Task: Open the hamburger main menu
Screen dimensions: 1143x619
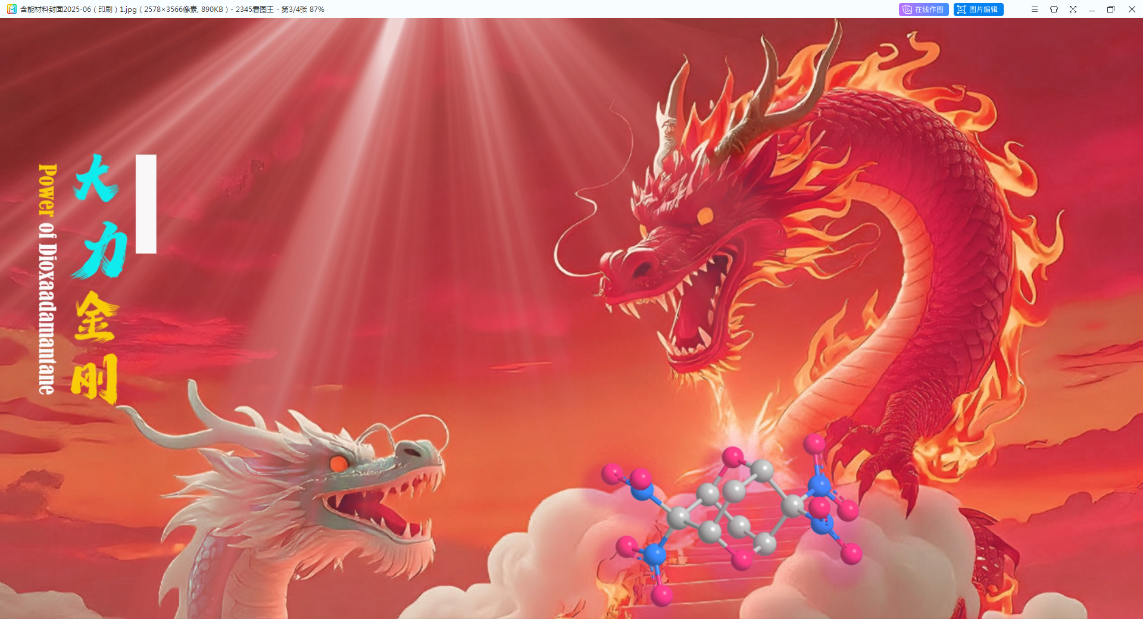Action: [1035, 10]
